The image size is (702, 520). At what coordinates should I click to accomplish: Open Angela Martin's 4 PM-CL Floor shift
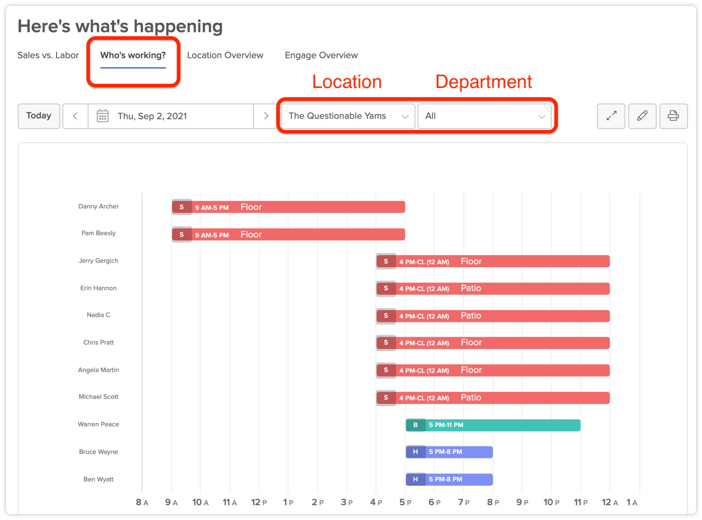pos(493,371)
